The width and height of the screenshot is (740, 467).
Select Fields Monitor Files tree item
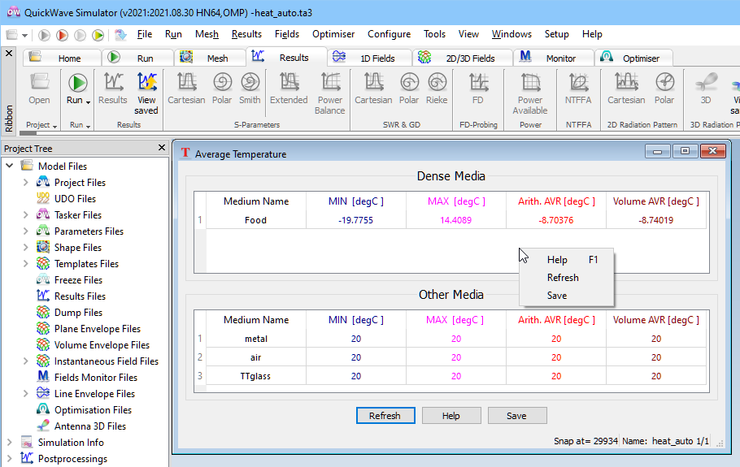pos(95,378)
